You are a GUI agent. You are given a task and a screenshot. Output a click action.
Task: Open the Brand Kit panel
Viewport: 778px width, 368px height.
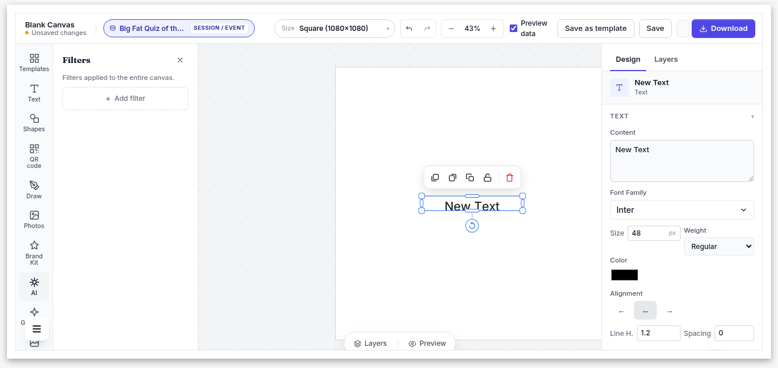tap(34, 253)
